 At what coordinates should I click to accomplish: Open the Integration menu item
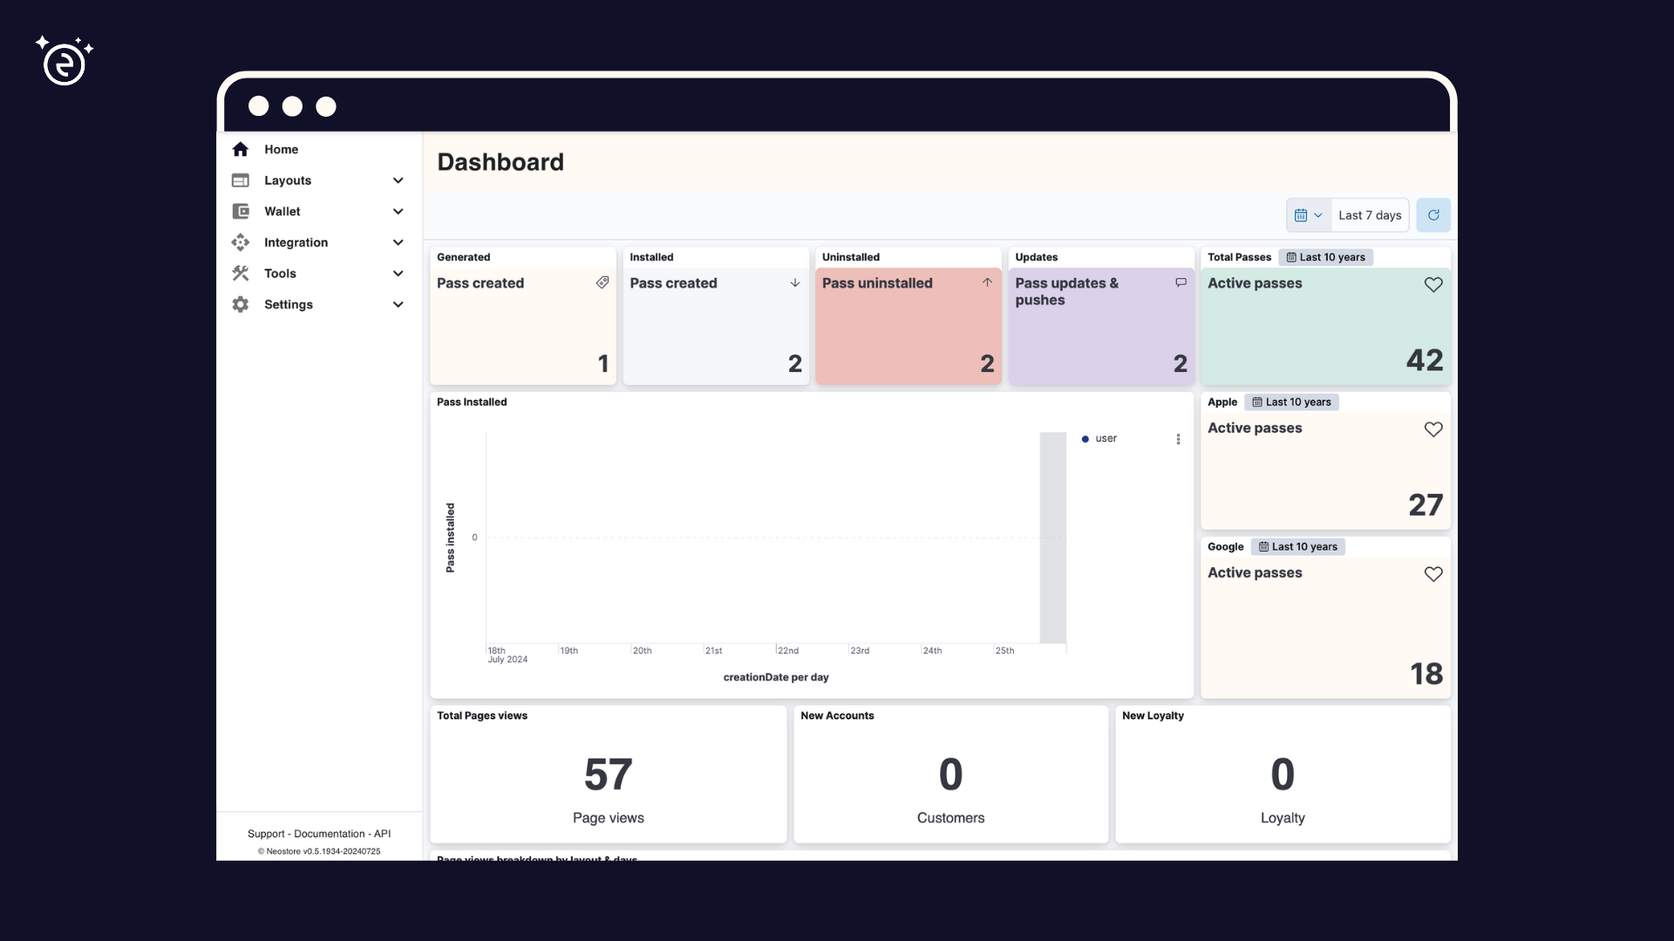(296, 242)
